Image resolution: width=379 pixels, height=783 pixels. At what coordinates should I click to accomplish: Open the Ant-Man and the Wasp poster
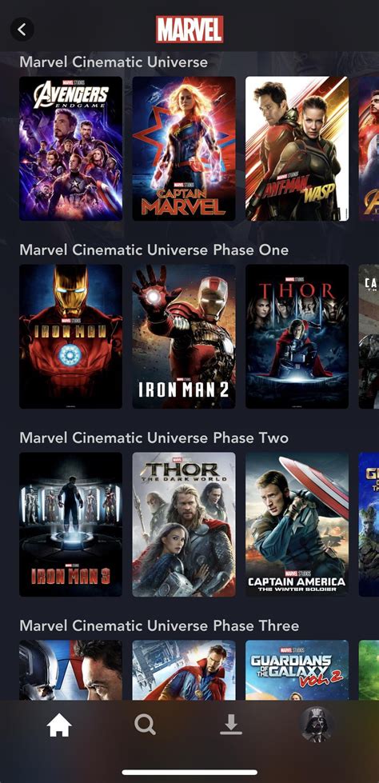point(297,148)
